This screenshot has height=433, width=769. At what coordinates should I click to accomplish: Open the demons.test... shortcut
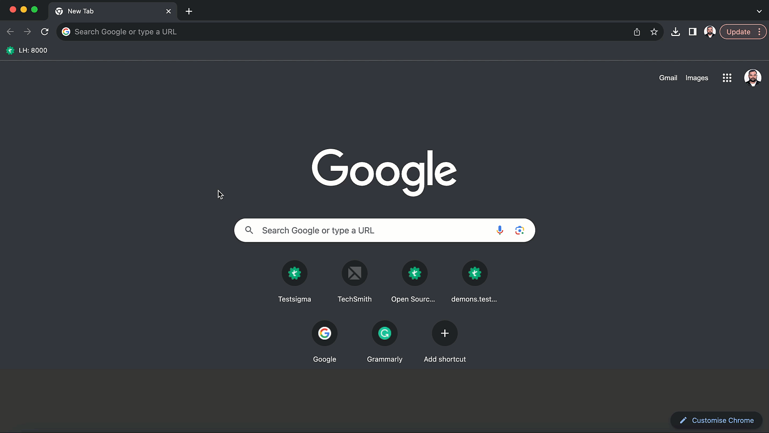pyautogui.click(x=474, y=282)
